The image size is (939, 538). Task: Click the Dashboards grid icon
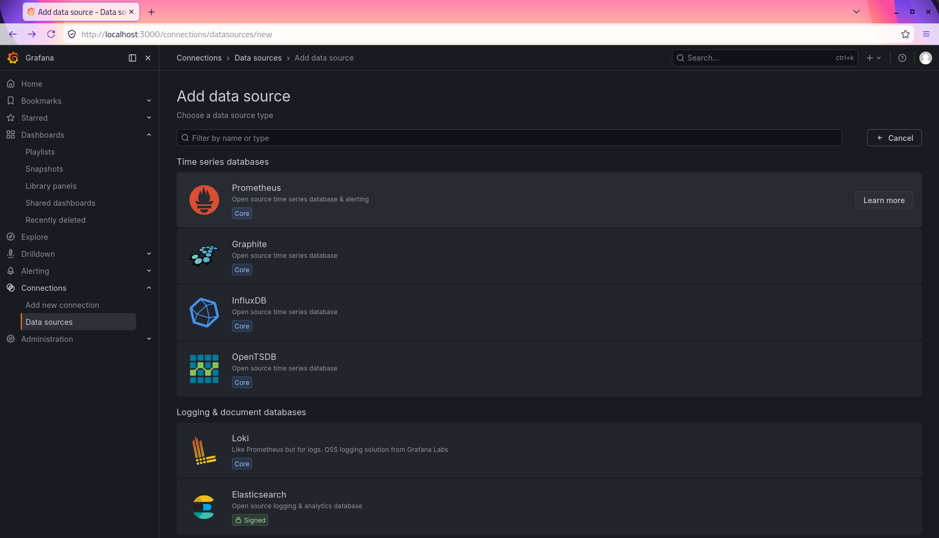(x=11, y=135)
